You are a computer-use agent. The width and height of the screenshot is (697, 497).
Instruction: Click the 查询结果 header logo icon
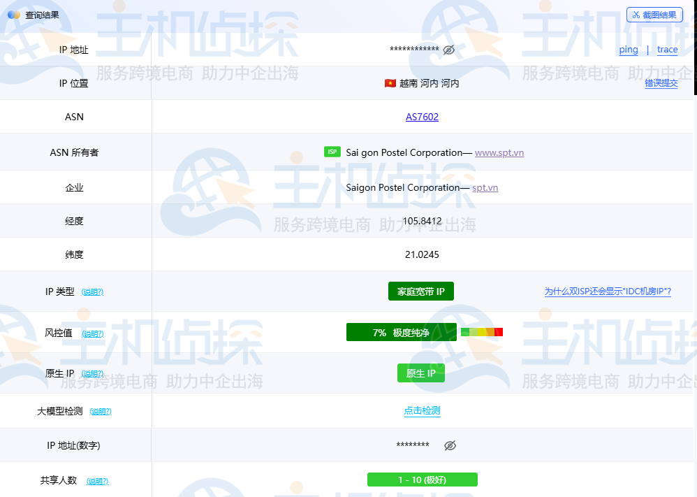(14, 15)
